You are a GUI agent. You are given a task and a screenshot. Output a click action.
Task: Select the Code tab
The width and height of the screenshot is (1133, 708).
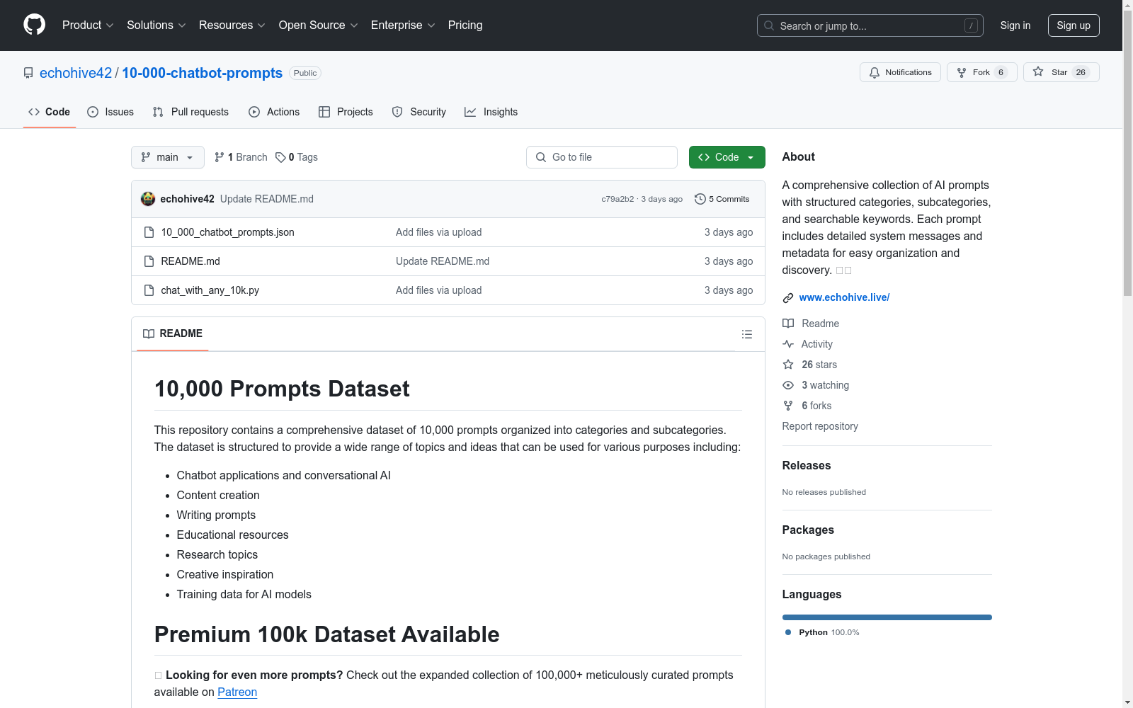(49, 112)
